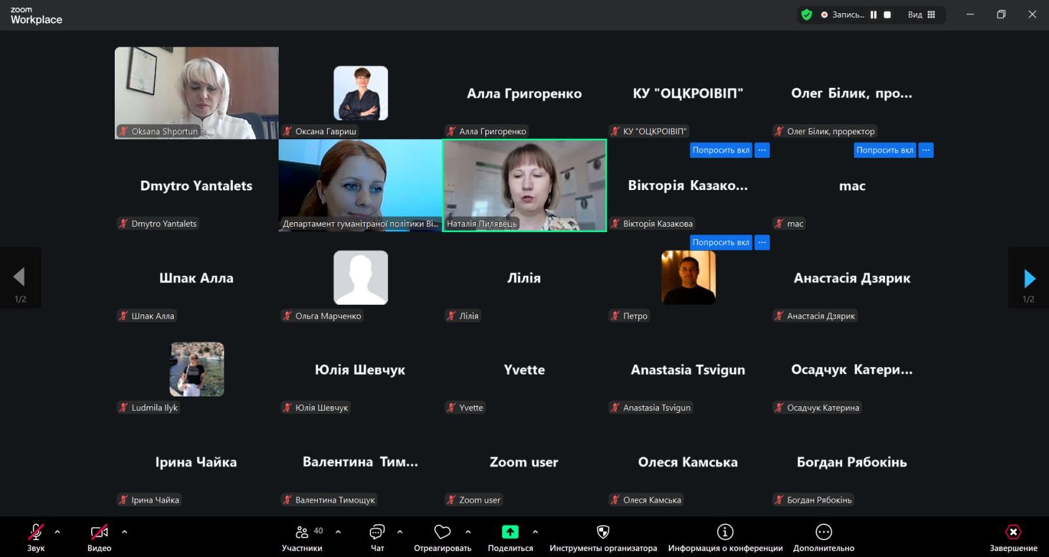1049x557 pixels.
Task: Expand the share options arrow
Action: click(535, 532)
